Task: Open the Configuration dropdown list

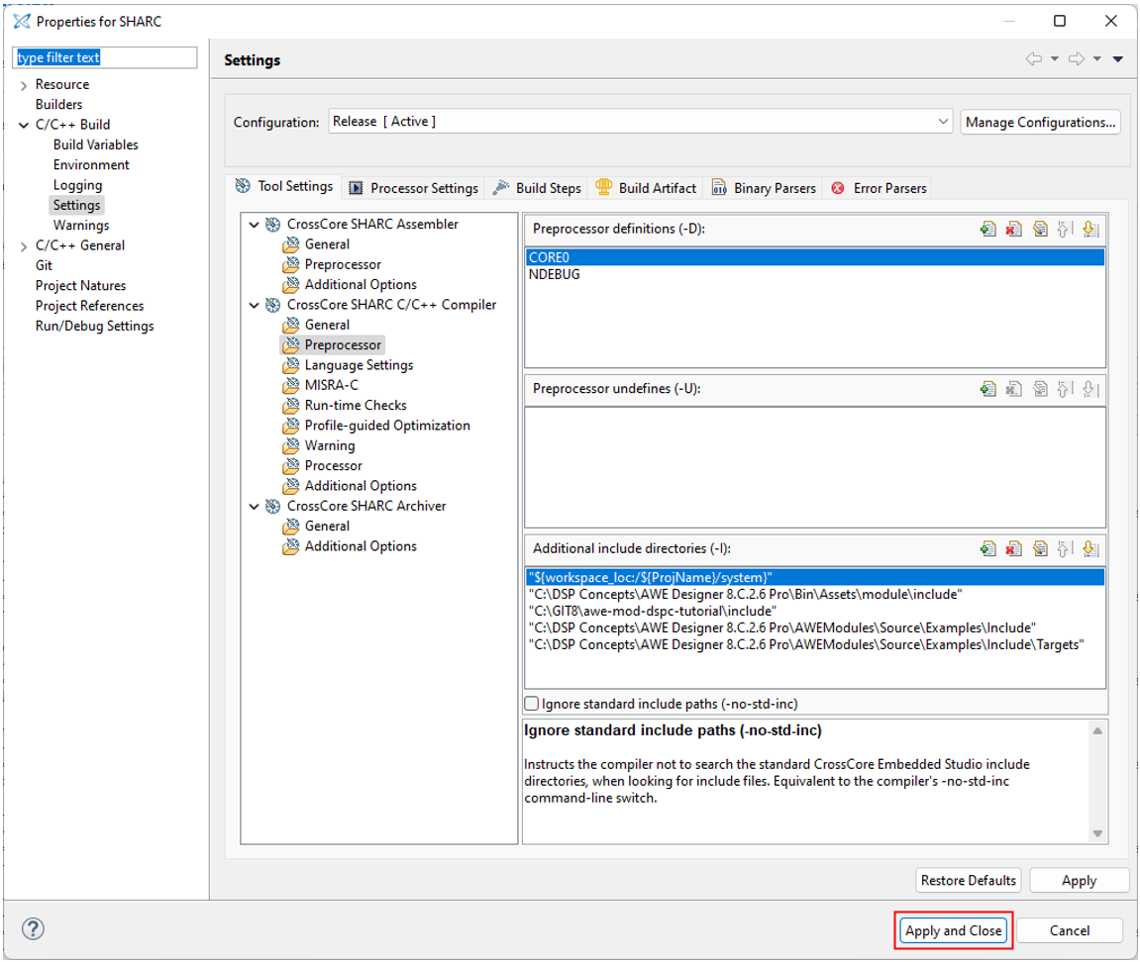Action: click(x=942, y=122)
